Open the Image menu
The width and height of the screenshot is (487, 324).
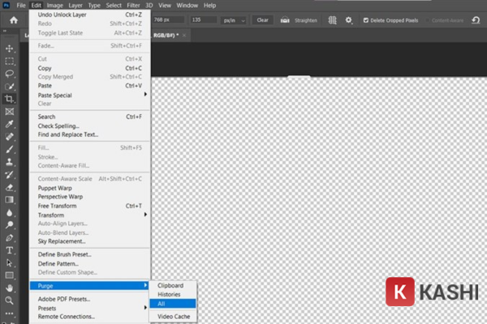55,6
